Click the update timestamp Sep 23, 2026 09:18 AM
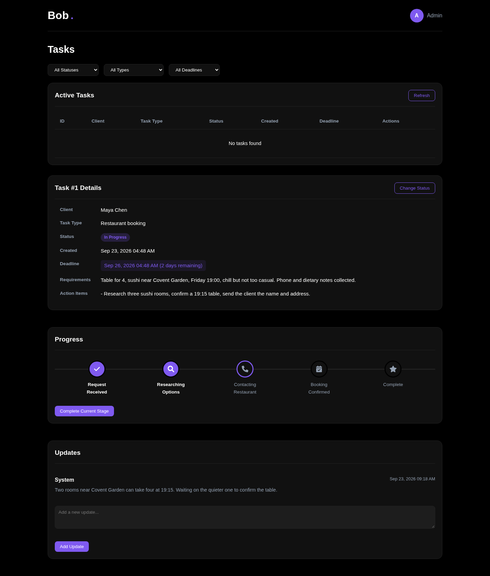This screenshot has height=576, width=490. [x=412, y=479]
